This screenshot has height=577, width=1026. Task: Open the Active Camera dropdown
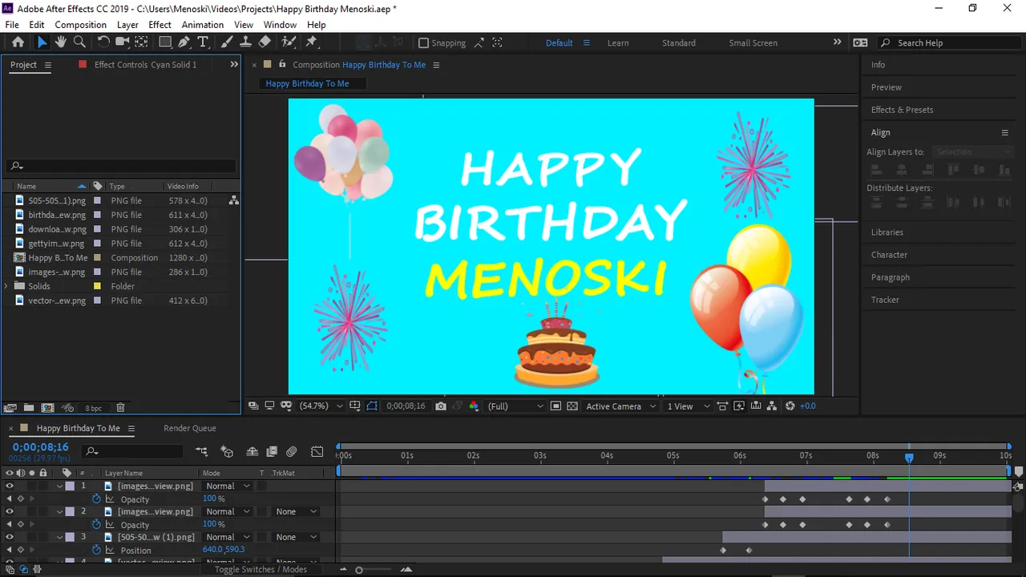[620, 406]
